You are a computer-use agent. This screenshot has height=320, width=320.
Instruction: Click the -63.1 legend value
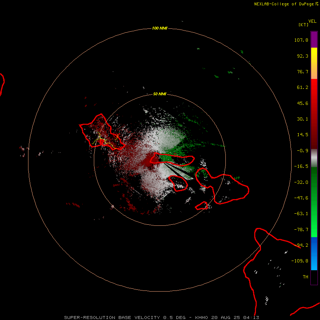pyautogui.click(x=301, y=214)
